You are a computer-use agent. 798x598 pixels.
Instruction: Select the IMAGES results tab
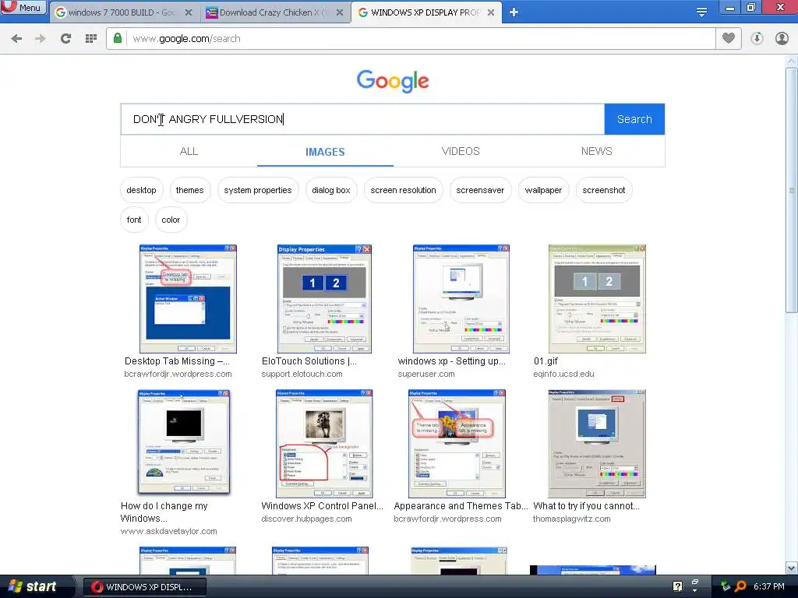(325, 152)
